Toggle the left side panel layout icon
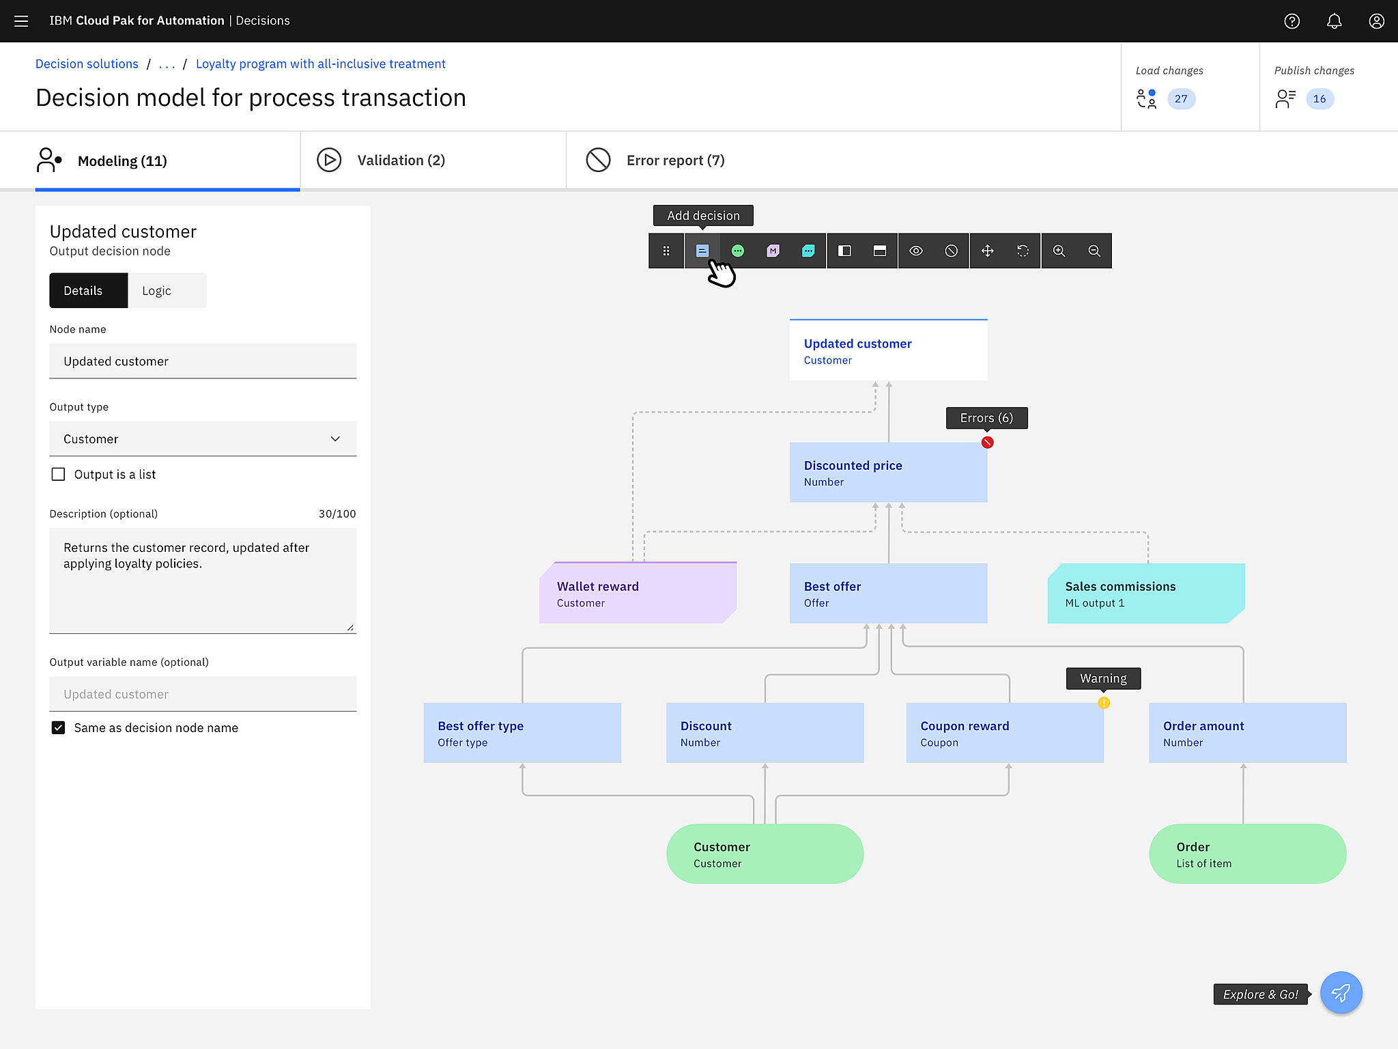This screenshot has height=1049, width=1398. [x=844, y=251]
